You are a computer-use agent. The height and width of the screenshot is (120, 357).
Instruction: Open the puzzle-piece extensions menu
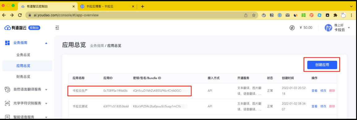pyautogui.click(x=335, y=15)
